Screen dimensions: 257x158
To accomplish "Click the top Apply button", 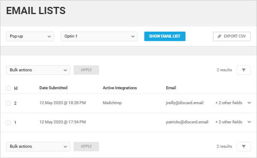I will point(86,70).
